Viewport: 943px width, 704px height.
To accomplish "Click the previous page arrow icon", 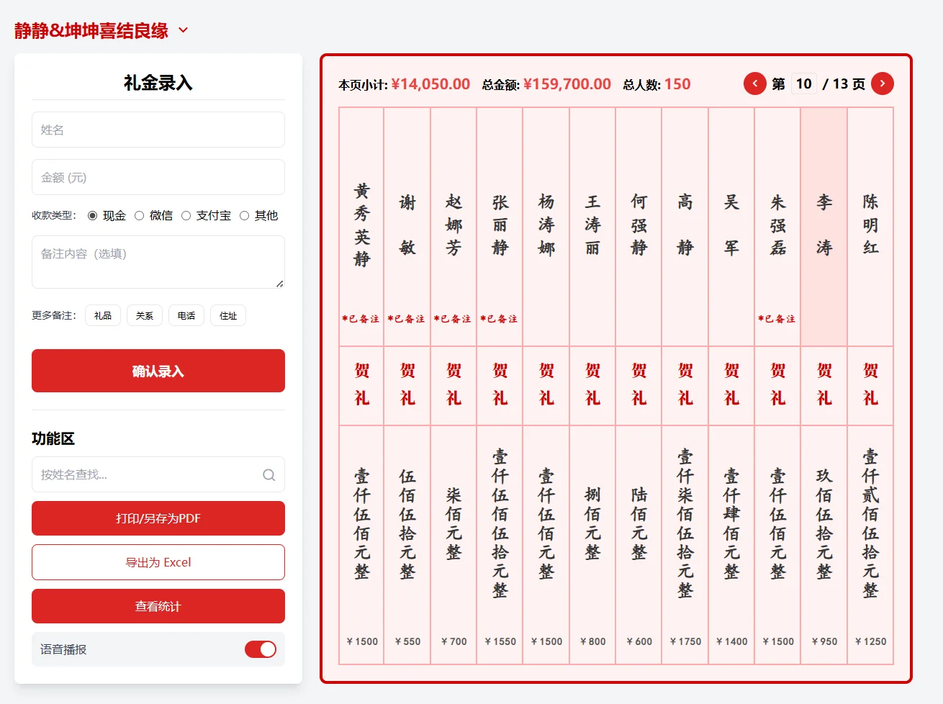I will point(754,84).
